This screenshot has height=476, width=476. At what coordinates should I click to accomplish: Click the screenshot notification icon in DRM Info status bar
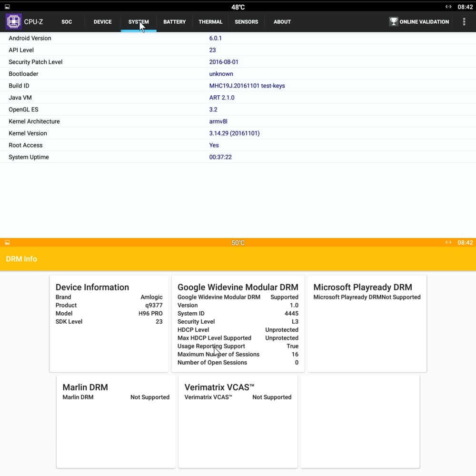(7, 242)
